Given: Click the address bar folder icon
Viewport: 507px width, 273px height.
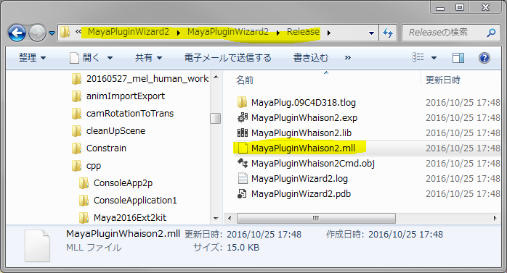Looking at the screenshot, I should click(65, 32).
